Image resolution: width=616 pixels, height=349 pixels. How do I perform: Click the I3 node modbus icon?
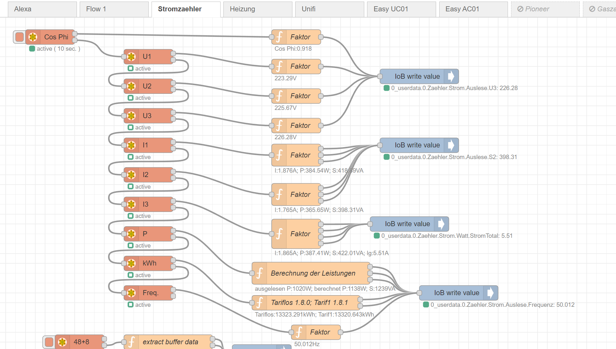pyautogui.click(x=131, y=204)
